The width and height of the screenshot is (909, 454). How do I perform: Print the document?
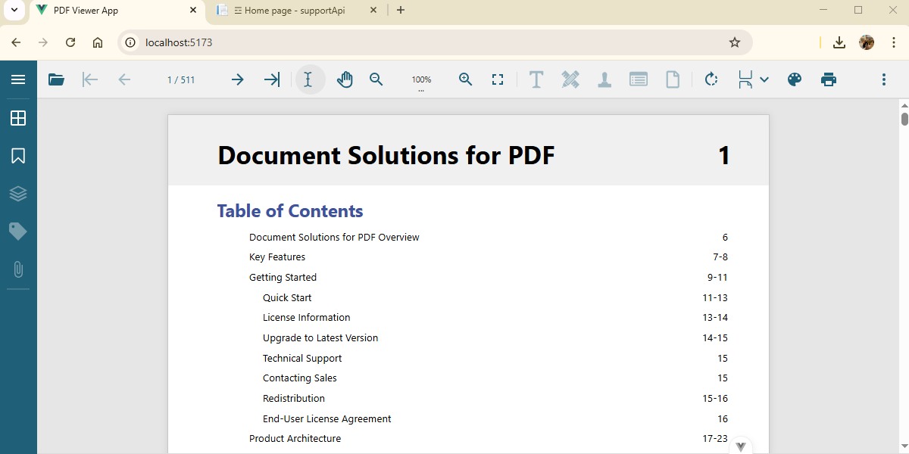click(829, 79)
